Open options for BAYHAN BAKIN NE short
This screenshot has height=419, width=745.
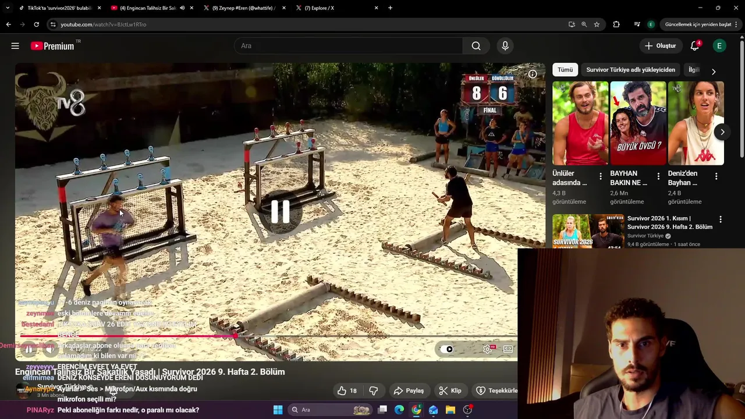click(658, 176)
